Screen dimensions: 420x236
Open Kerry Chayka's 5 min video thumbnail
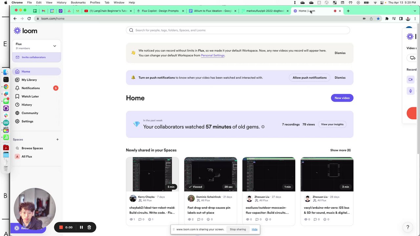coord(152,174)
